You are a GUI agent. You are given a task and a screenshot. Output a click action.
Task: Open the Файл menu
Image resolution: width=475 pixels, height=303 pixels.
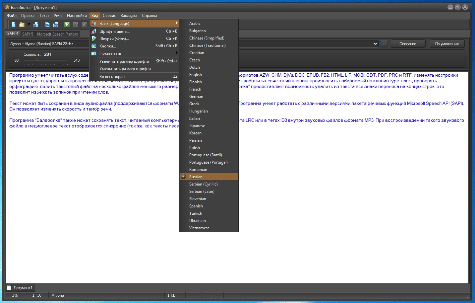coord(12,16)
